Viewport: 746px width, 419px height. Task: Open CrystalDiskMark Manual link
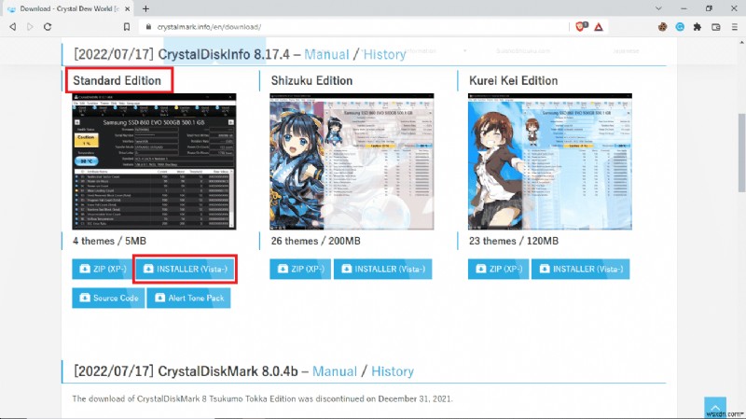click(335, 371)
